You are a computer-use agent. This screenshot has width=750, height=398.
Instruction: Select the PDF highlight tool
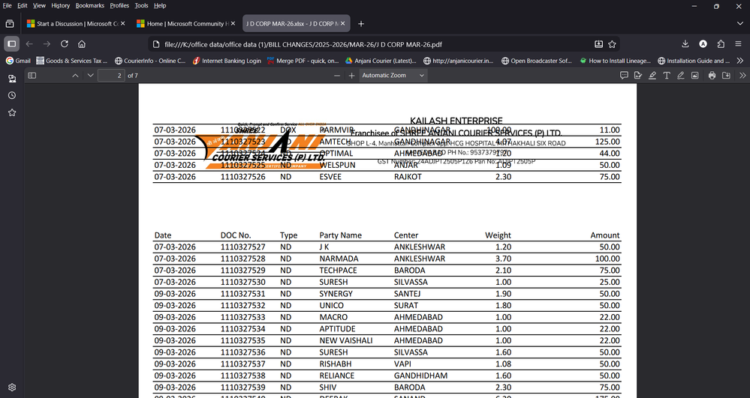click(x=652, y=76)
